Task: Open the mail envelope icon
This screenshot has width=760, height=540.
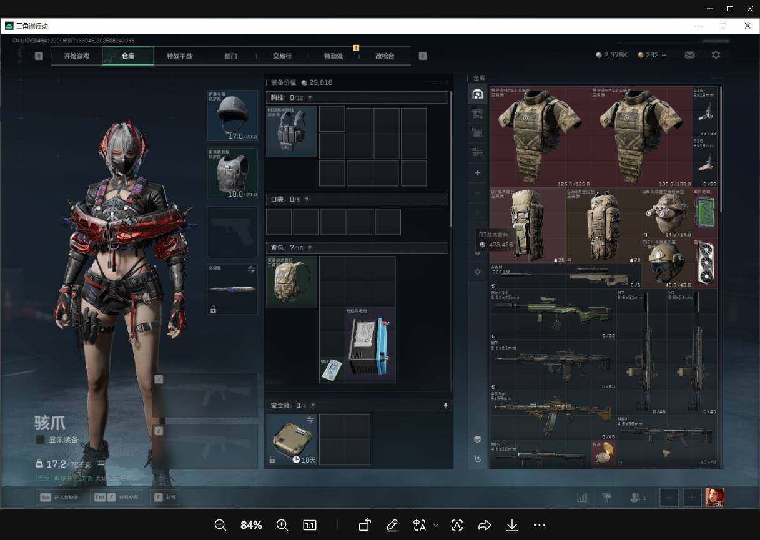Action: tap(689, 55)
